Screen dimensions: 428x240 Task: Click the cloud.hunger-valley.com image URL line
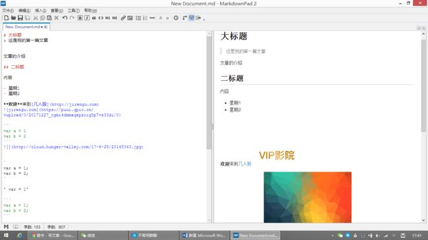pos(74,147)
